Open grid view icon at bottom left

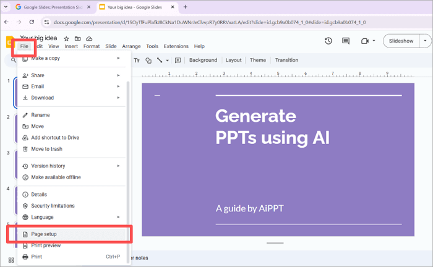coord(11,260)
